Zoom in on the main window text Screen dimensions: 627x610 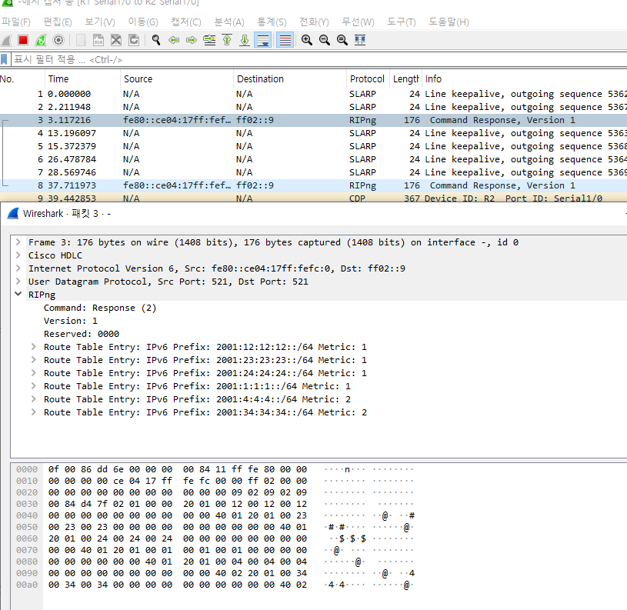tap(307, 40)
